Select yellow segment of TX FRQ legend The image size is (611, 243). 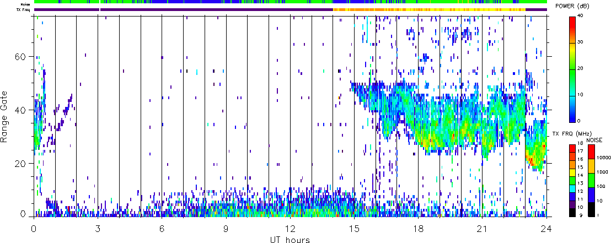(574, 172)
